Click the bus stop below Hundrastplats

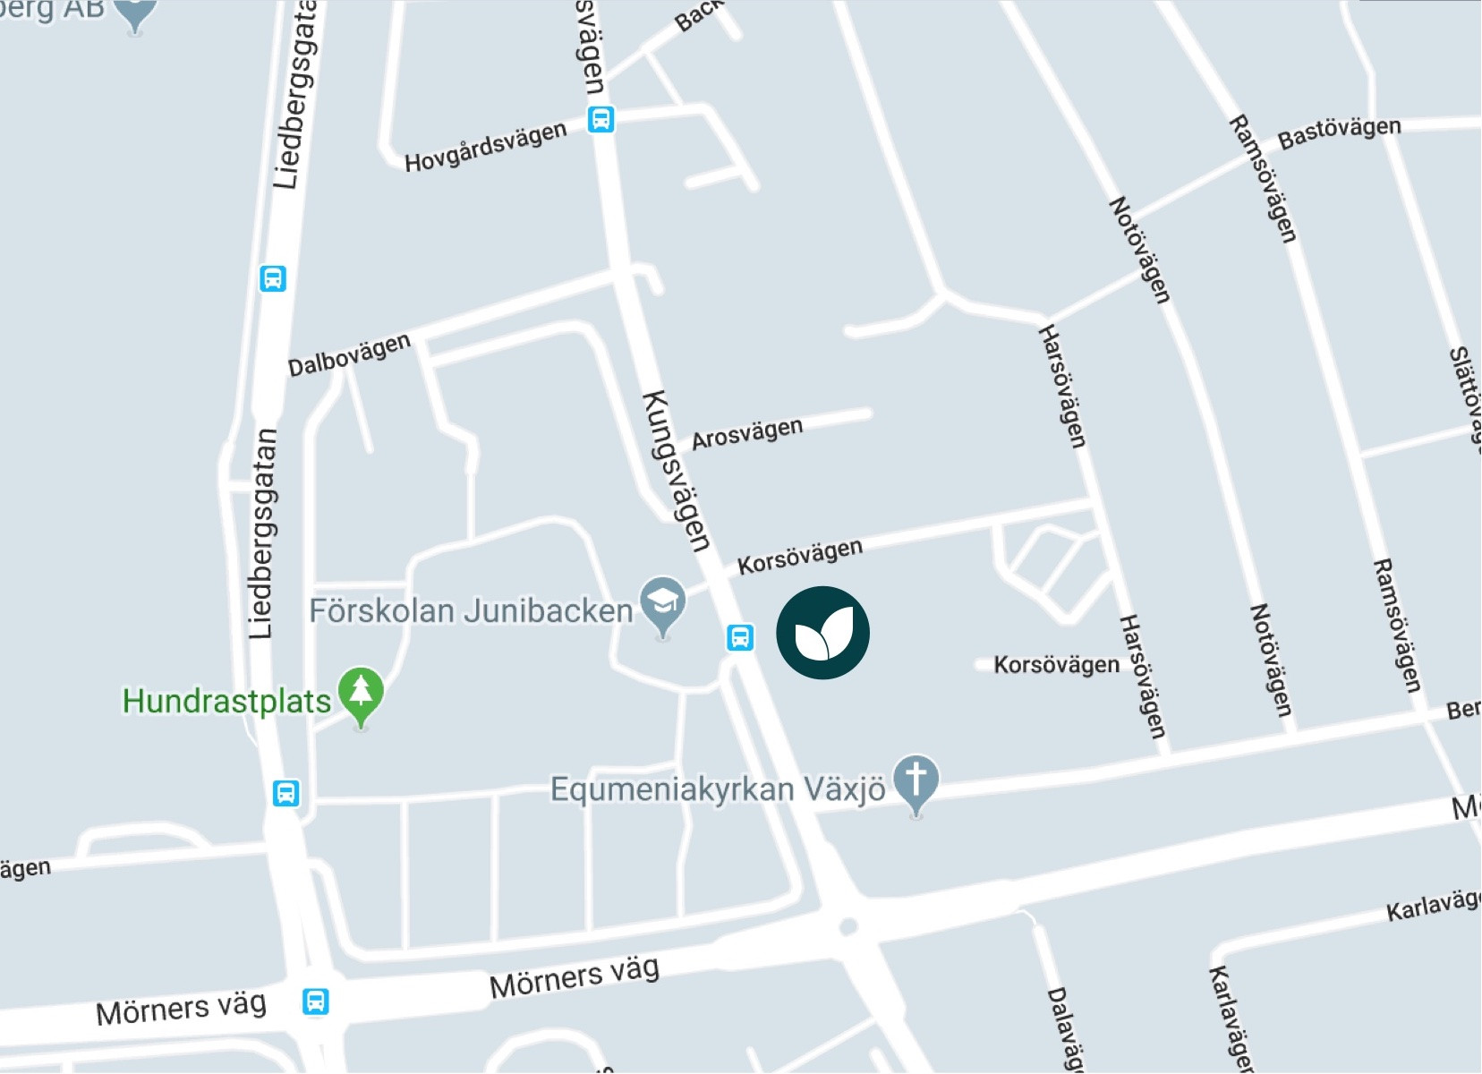tap(286, 793)
